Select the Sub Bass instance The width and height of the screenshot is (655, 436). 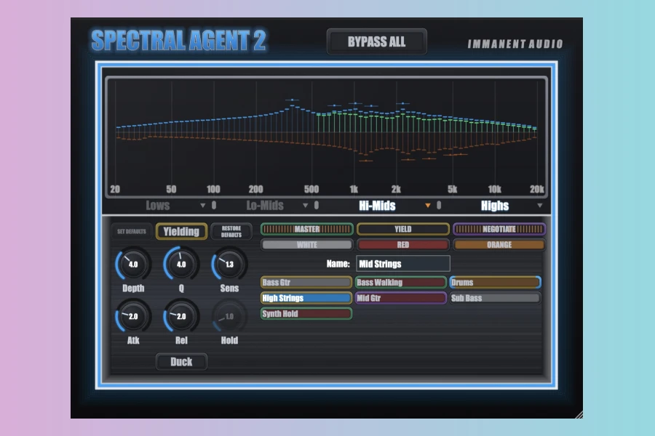click(x=495, y=298)
